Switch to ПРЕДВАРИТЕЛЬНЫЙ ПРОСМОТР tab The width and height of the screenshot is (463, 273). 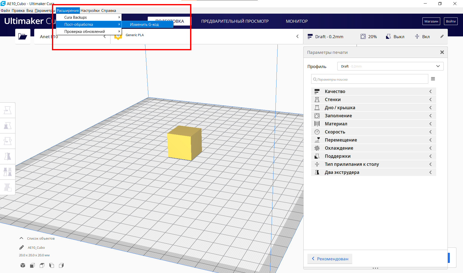pos(235,21)
